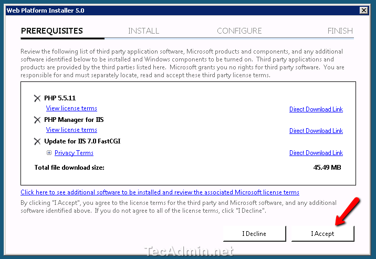
Task: Select the PREREQUISITES step tab
Action: [x=52, y=31]
